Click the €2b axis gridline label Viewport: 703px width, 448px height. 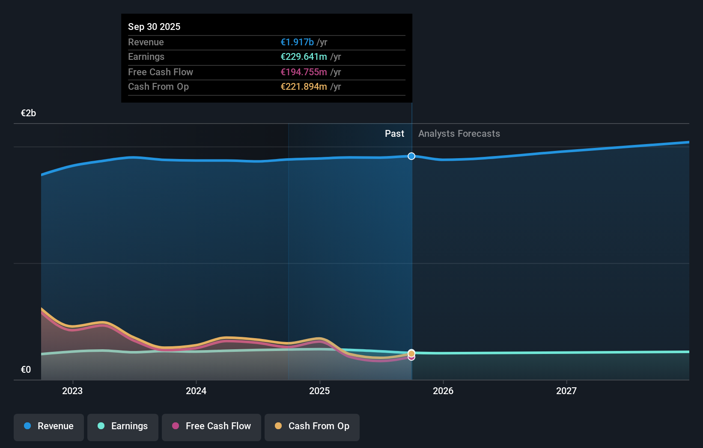coord(28,113)
